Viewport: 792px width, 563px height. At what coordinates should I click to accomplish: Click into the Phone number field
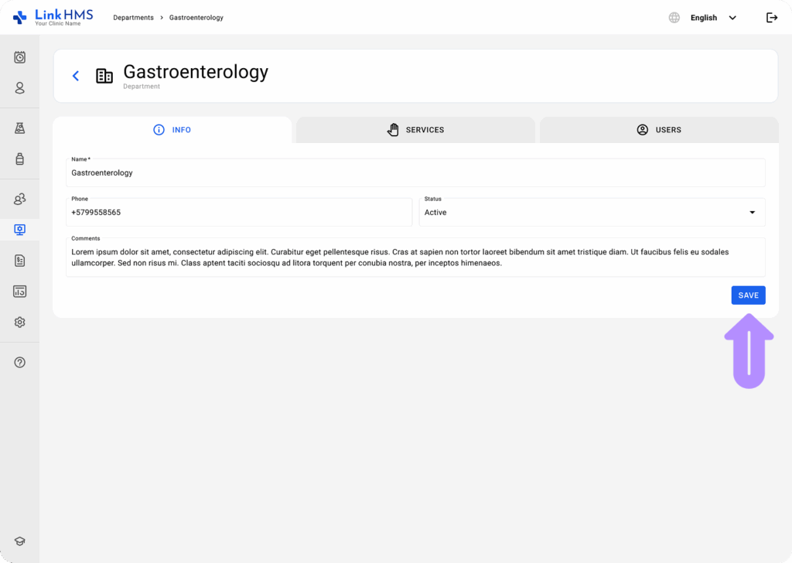coord(240,213)
